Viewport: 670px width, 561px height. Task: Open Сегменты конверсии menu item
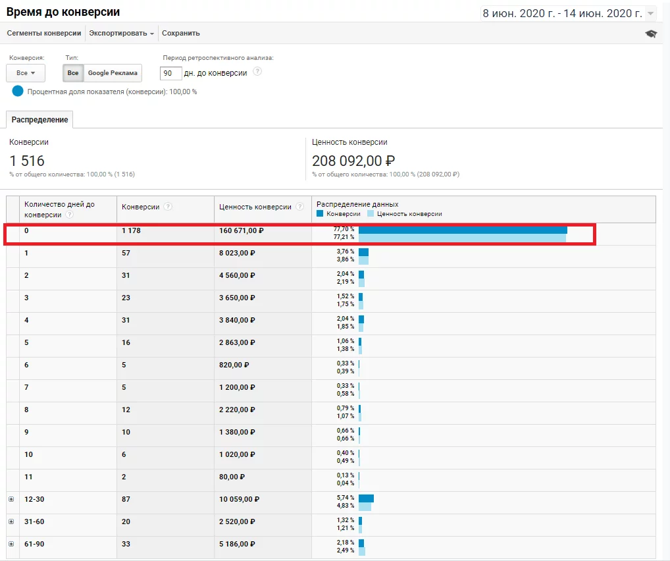(x=44, y=33)
